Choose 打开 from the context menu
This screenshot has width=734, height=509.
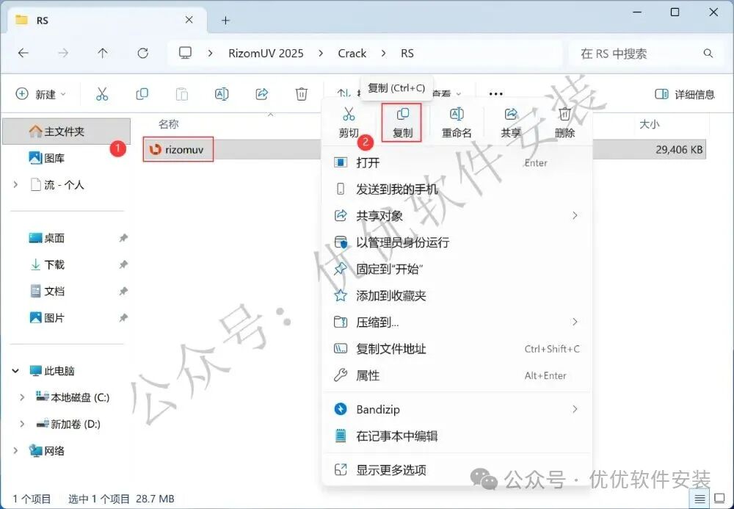(x=457, y=162)
